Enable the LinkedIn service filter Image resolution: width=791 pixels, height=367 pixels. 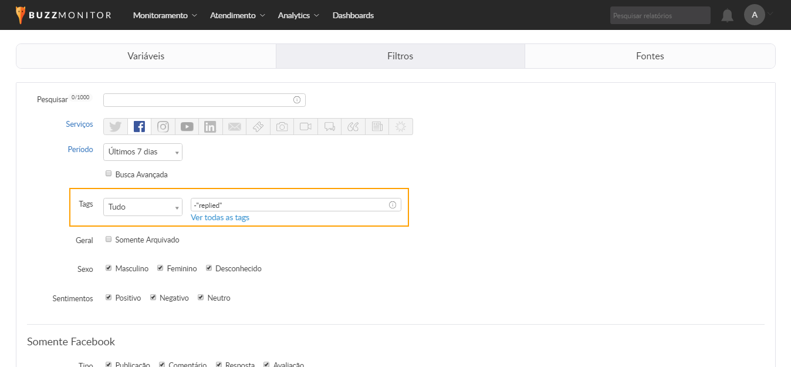coord(210,127)
